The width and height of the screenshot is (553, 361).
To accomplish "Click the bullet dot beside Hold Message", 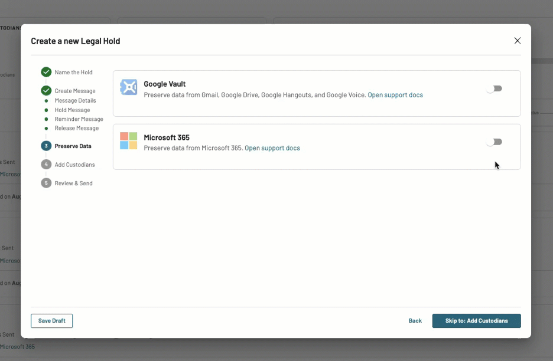I will click(x=46, y=110).
